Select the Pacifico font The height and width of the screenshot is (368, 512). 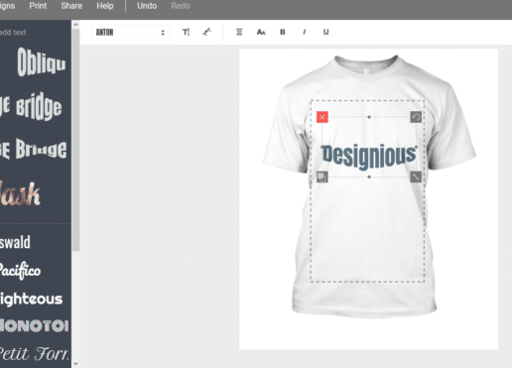(21, 271)
